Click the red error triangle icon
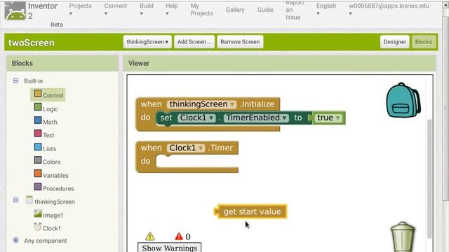Viewport: 449px width, 252px height. [179, 237]
